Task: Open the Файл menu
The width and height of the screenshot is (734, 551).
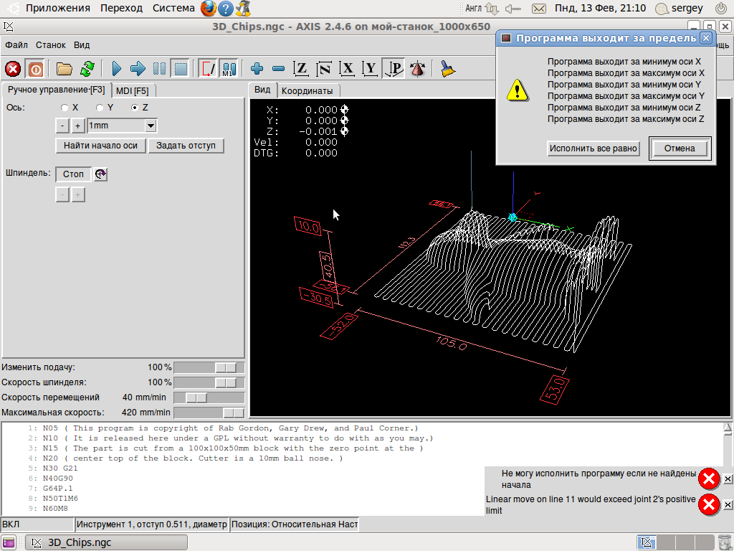Action: [x=16, y=44]
